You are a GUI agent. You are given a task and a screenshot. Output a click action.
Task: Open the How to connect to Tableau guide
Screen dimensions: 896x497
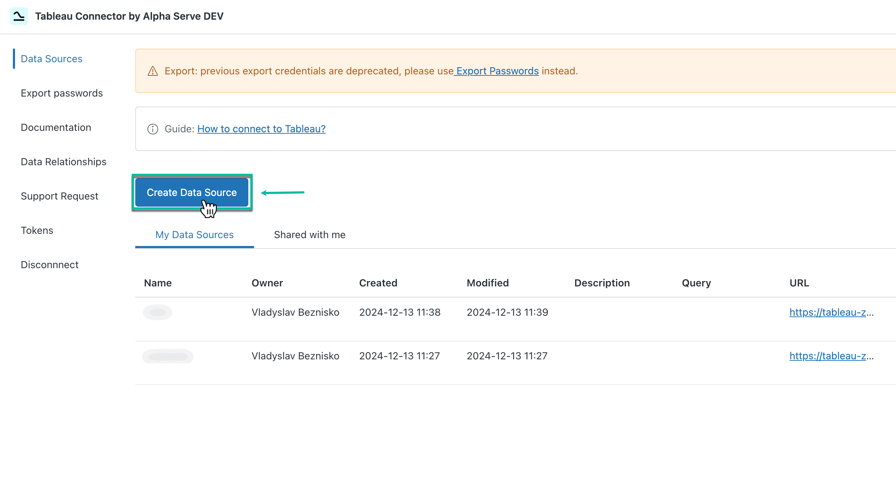261,129
